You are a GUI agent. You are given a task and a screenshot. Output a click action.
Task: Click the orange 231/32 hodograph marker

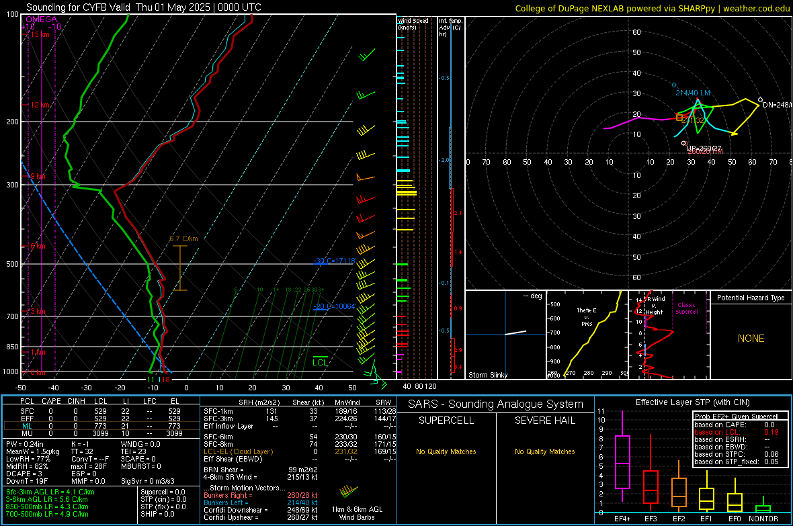(679, 118)
